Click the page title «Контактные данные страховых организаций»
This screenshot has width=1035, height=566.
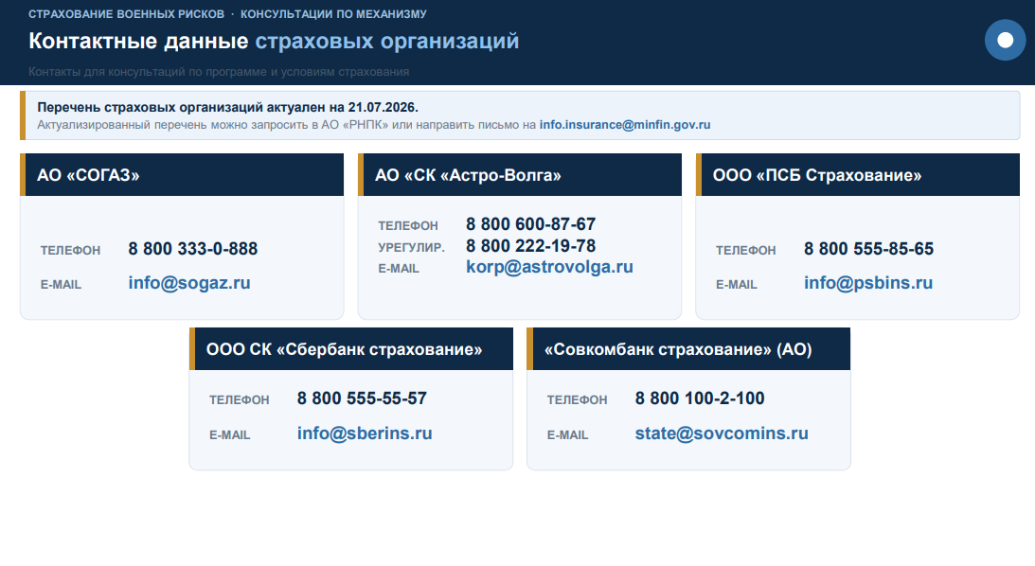click(274, 41)
